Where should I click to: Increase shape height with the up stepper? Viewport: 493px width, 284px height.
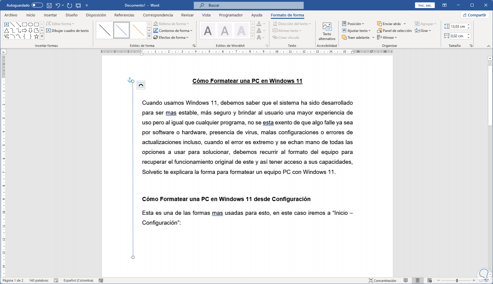point(468,25)
